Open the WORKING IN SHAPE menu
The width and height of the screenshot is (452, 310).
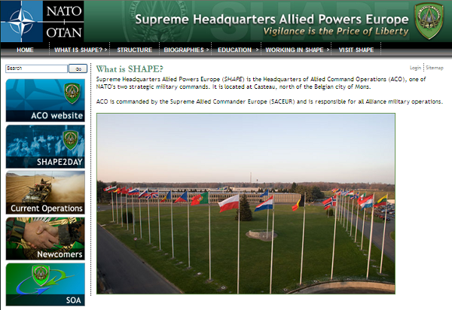[x=295, y=50]
